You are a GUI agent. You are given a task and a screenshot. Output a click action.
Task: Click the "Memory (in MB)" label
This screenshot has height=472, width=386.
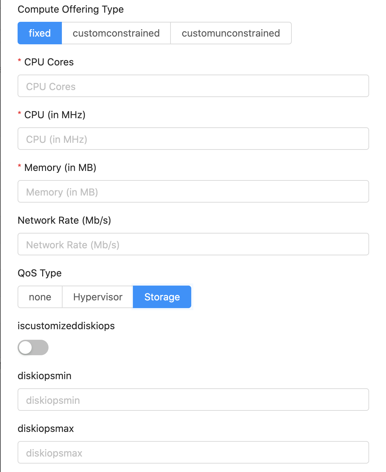pyautogui.click(x=61, y=168)
